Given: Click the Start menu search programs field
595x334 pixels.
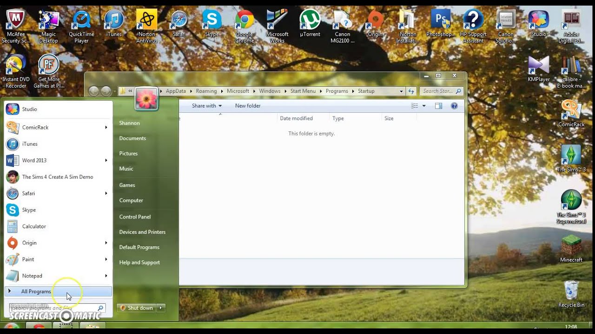Looking at the screenshot, I should (57, 308).
